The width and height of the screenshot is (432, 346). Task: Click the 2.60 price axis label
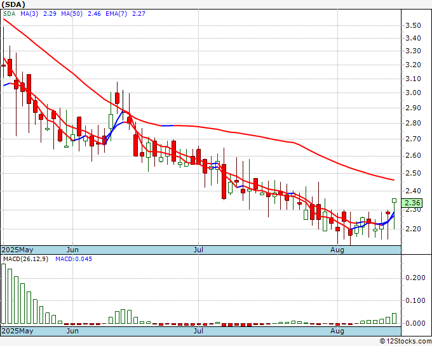click(x=413, y=155)
